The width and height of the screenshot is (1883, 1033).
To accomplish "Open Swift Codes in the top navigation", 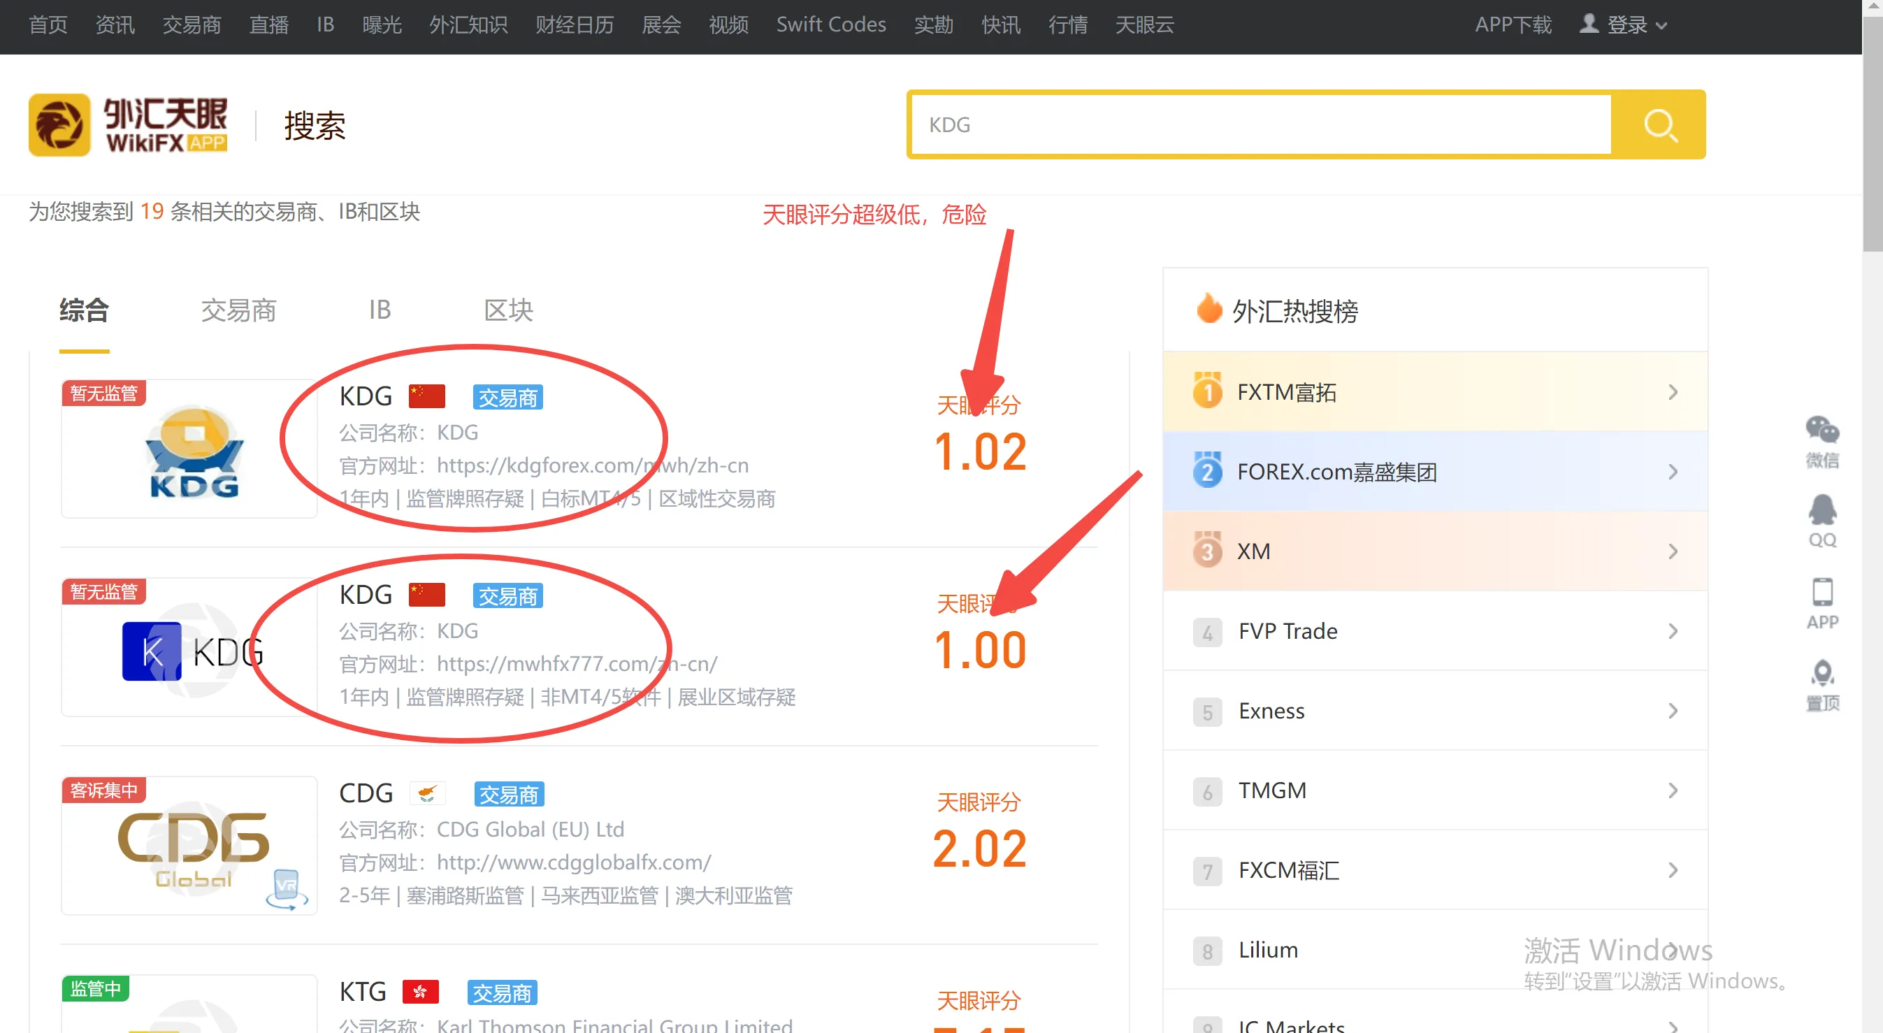I will [x=831, y=24].
